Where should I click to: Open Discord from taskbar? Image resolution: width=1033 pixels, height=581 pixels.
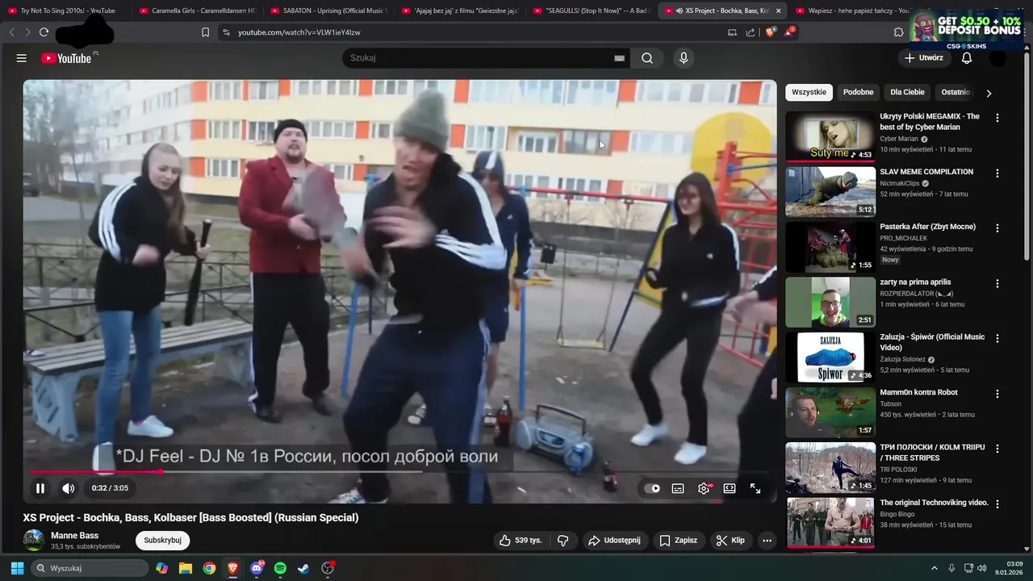[257, 568]
